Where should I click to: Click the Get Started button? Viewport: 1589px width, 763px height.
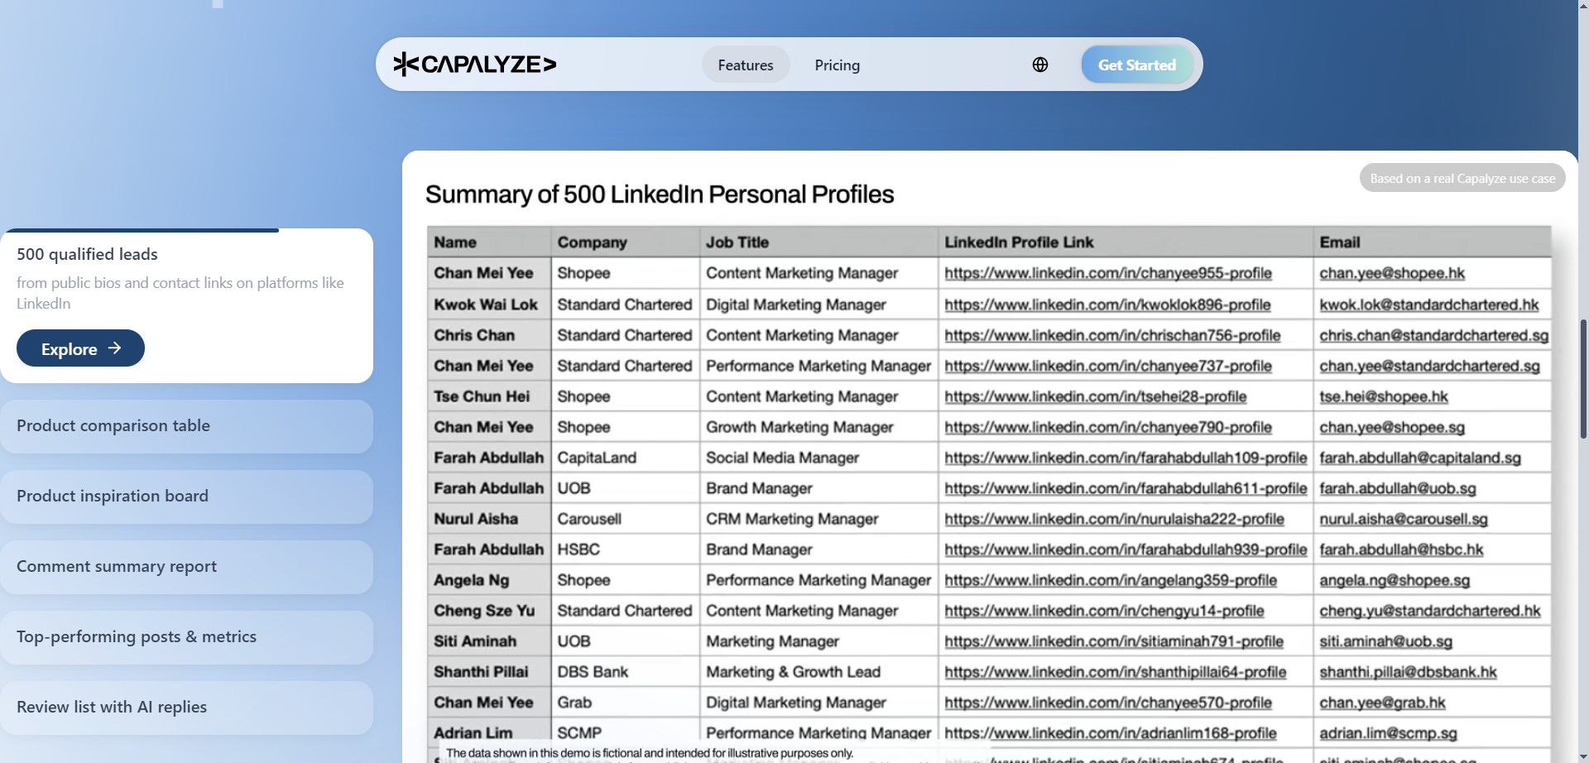tap(1136, 65)
